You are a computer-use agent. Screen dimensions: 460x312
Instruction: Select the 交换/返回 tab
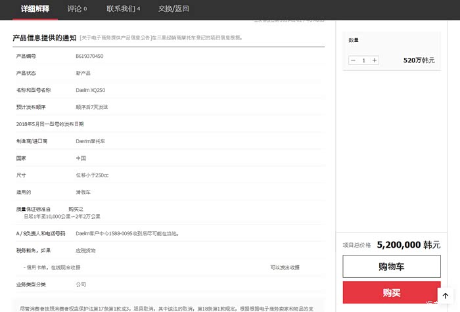click(173, 9)
